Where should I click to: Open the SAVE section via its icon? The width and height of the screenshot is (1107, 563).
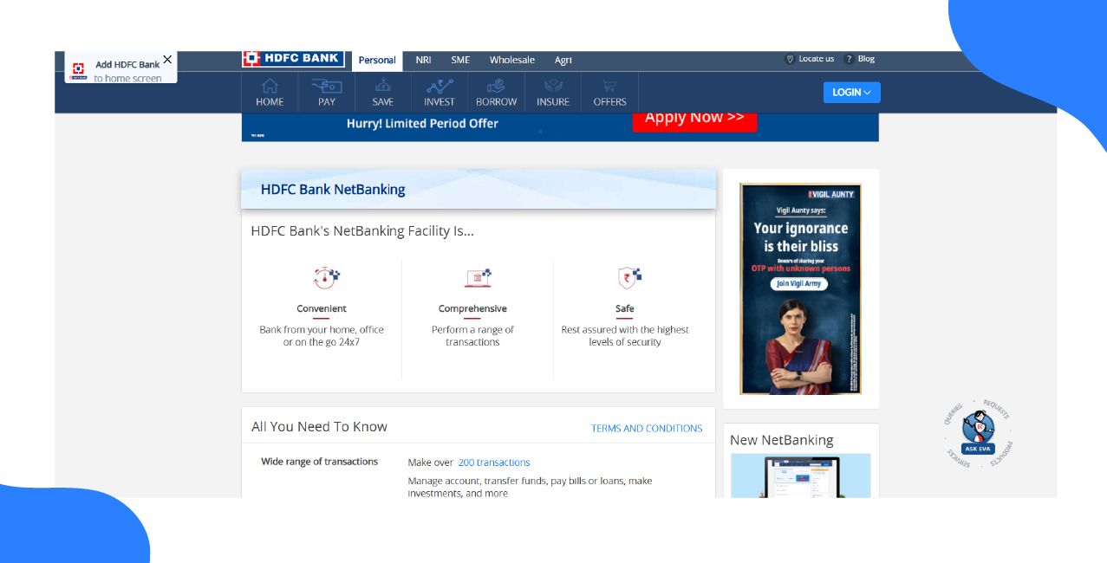point(382,87)
